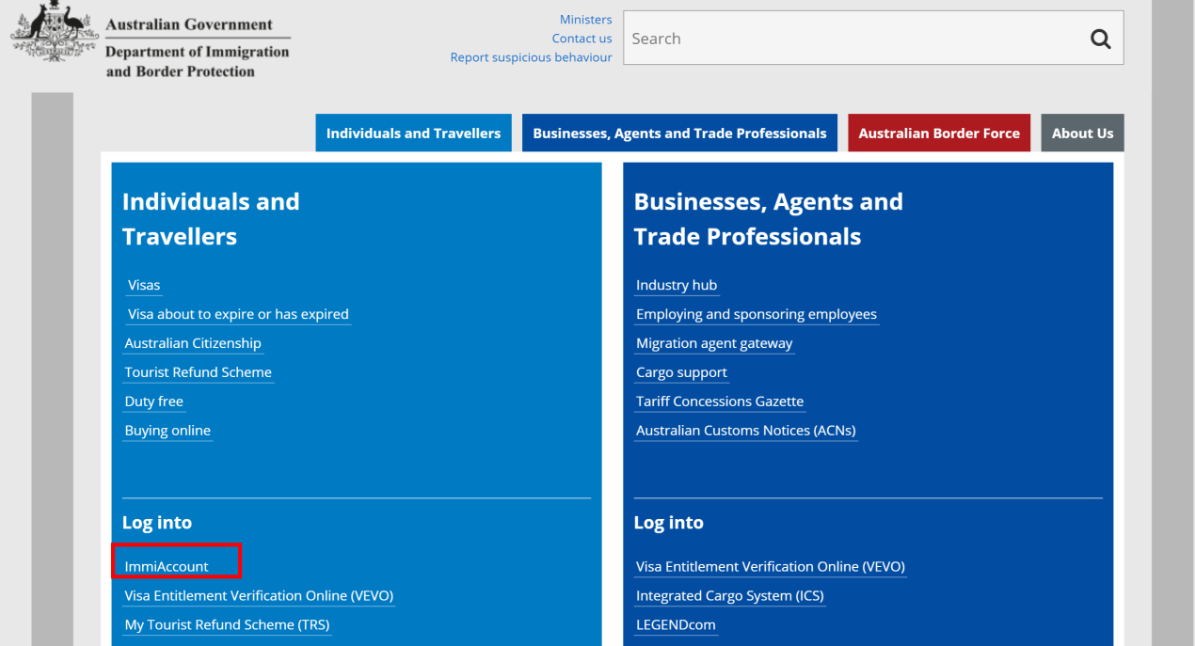The image size is (1195, 646).
Task: Click Log into heading in Individuals panel
Action: click(x=157, y=523)
